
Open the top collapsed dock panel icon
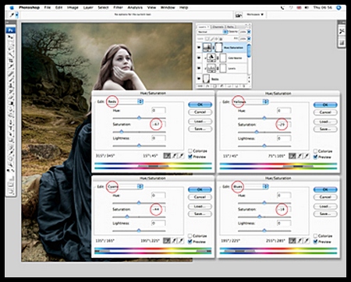coord(342,31)
